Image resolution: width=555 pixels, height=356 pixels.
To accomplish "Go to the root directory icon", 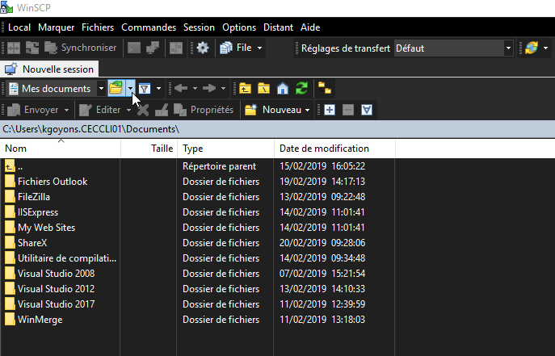I will 264,88.
